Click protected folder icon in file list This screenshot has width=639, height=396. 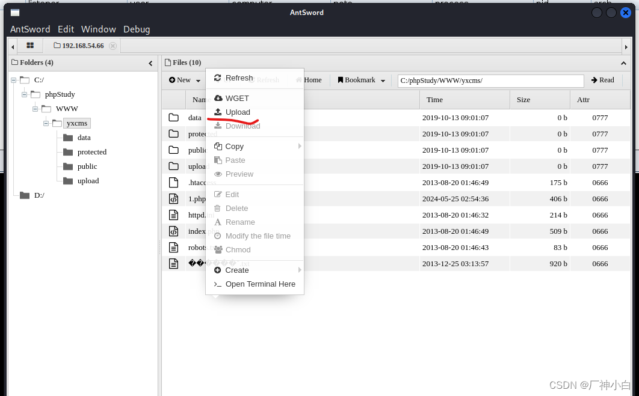click(x=174, y=134)
